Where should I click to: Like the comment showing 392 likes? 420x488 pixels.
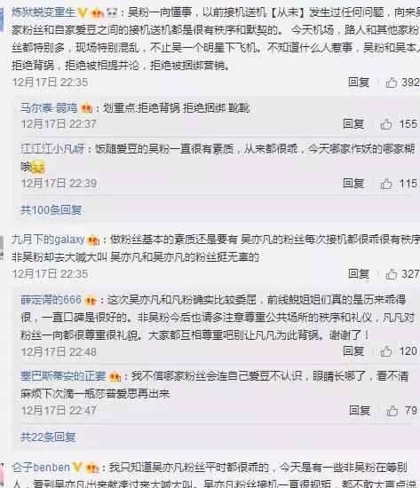point(392,83)
